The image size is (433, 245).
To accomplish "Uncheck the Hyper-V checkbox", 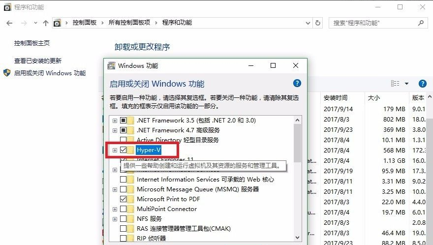I will [x=123, y=150].
